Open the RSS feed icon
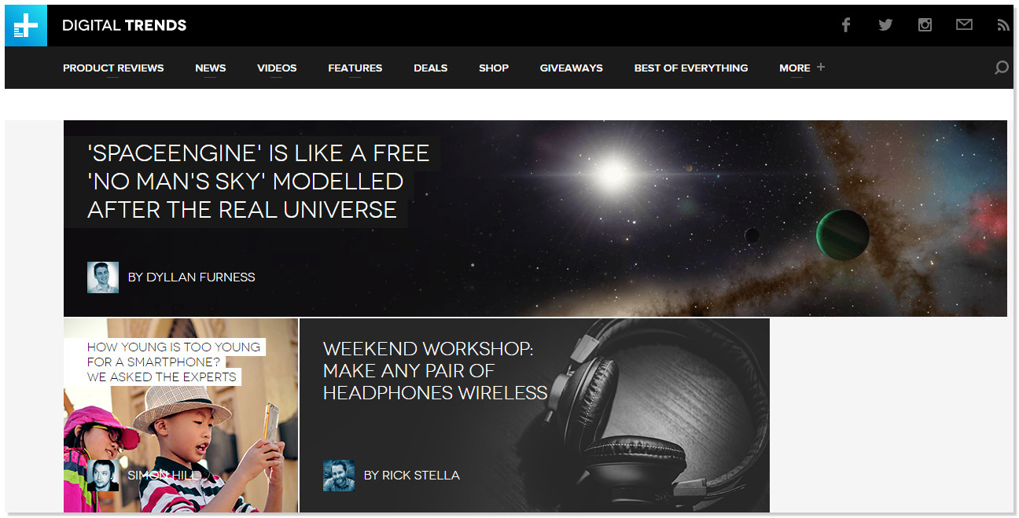Screen dimensions: 1019x518 click(1002, 25)
